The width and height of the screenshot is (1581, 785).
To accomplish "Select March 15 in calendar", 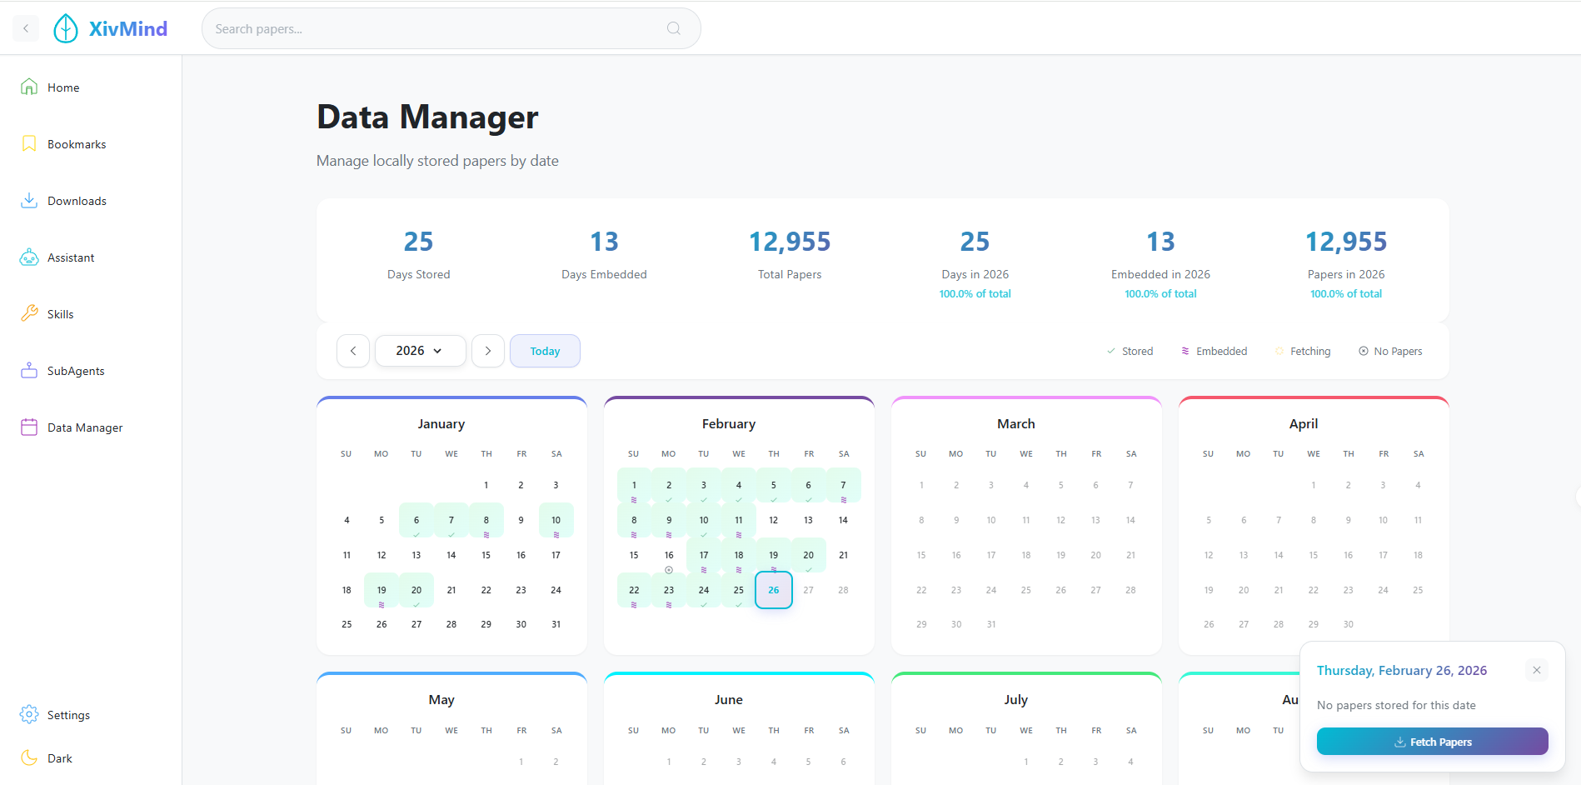I will (921, 555).
